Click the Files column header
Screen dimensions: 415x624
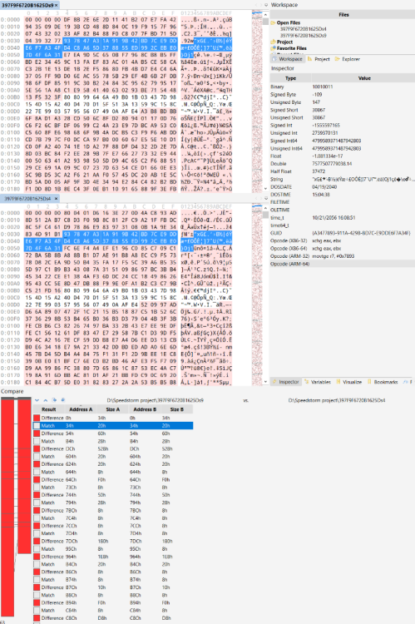click(x=343, y=15)
